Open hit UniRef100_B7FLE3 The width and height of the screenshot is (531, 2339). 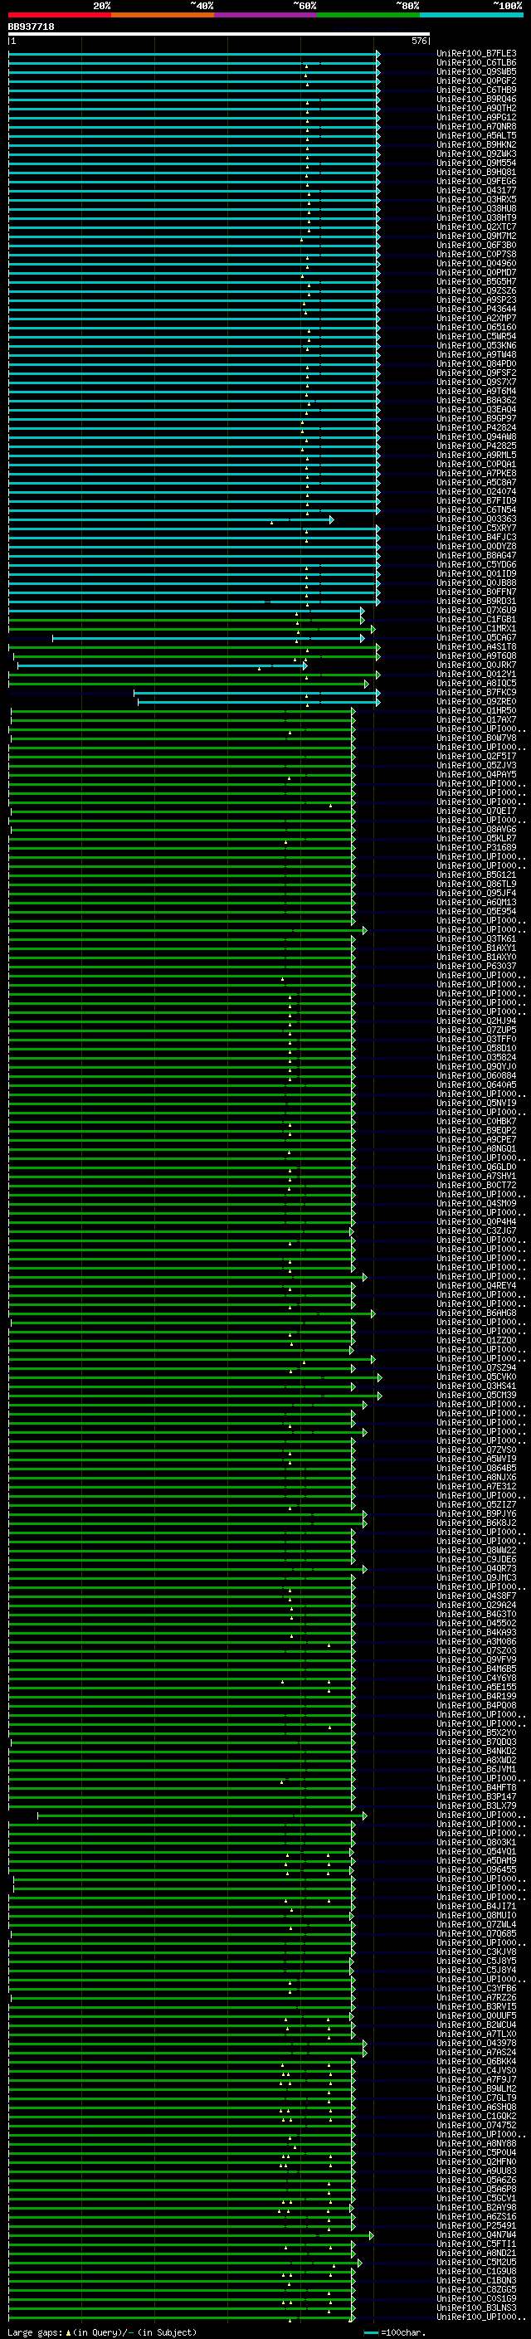click(476, 54)
